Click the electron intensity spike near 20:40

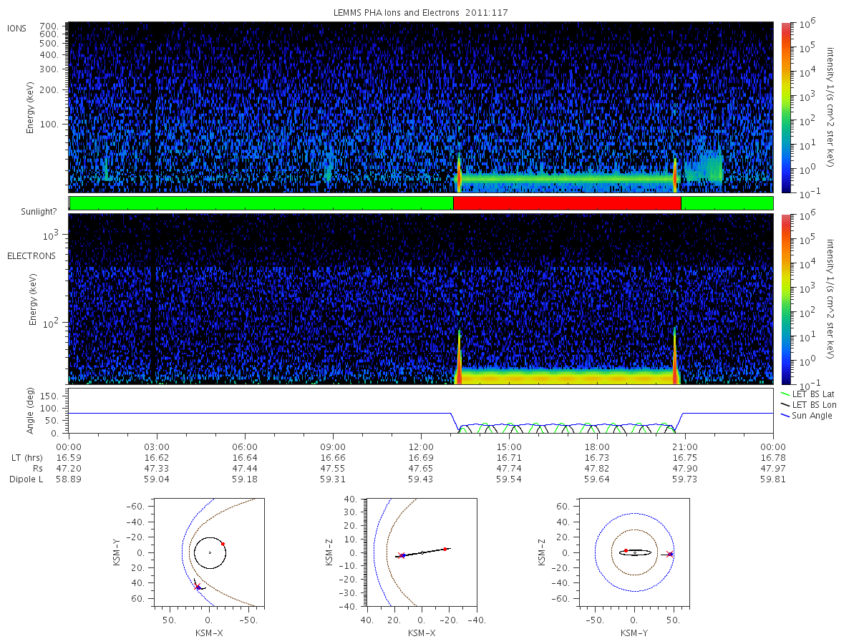tap(675, 355)
